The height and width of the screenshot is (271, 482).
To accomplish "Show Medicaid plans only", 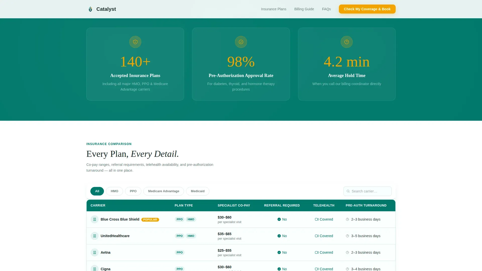I will [x=198, y=191].
